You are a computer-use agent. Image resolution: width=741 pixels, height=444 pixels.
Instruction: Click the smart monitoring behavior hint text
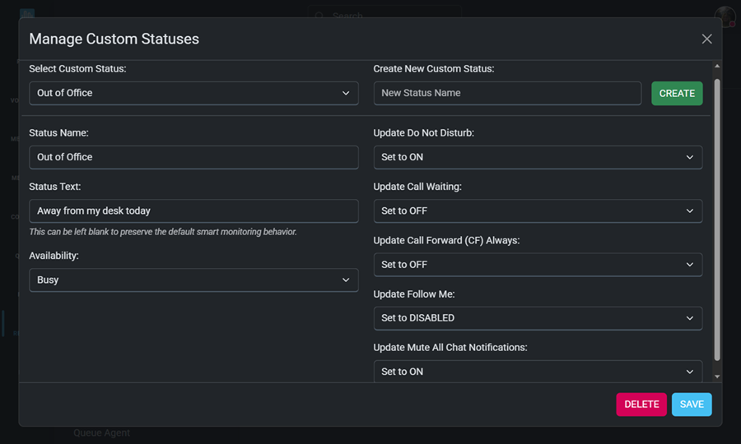coord(163,232)
